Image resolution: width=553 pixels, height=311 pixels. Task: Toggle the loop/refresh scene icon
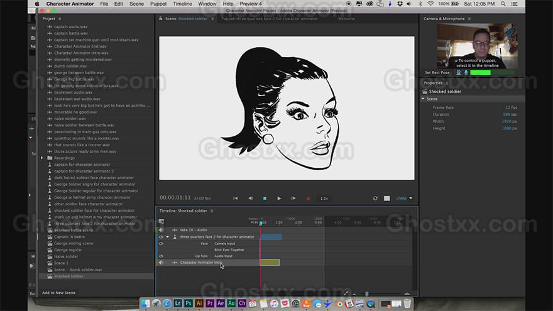click(x=375, y=198)
